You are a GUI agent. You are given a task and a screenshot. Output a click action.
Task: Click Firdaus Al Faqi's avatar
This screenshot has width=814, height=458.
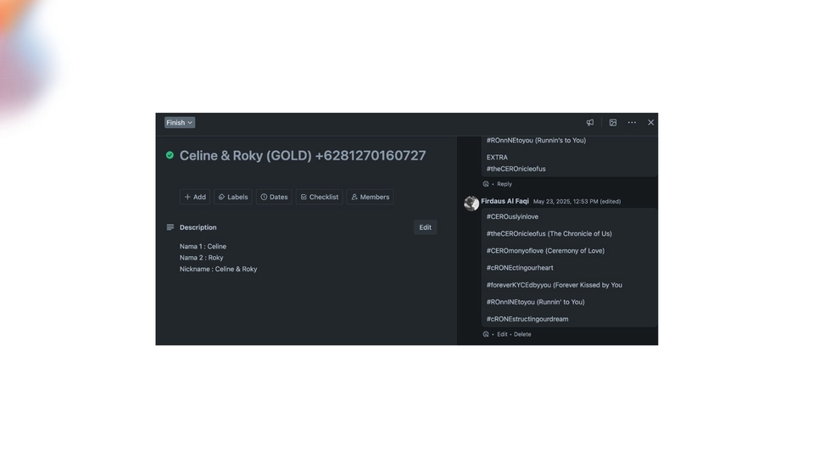[471, 203]
